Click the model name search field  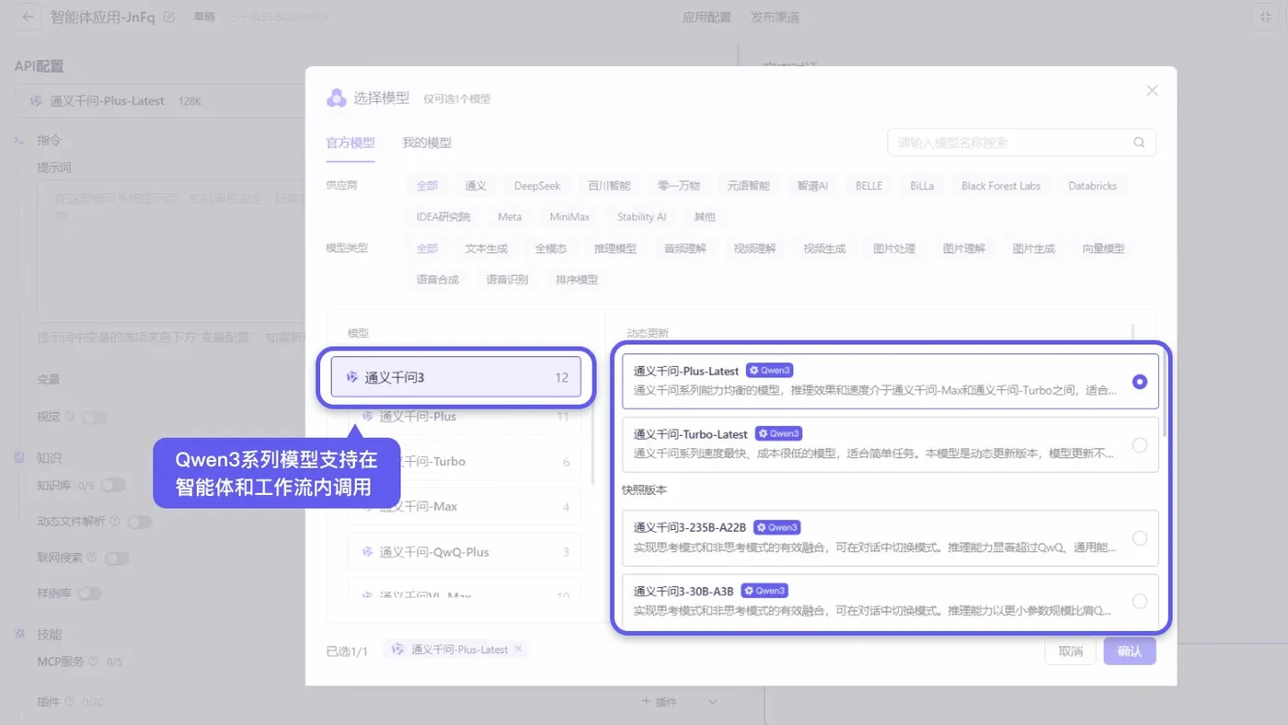coord(1021,143)
